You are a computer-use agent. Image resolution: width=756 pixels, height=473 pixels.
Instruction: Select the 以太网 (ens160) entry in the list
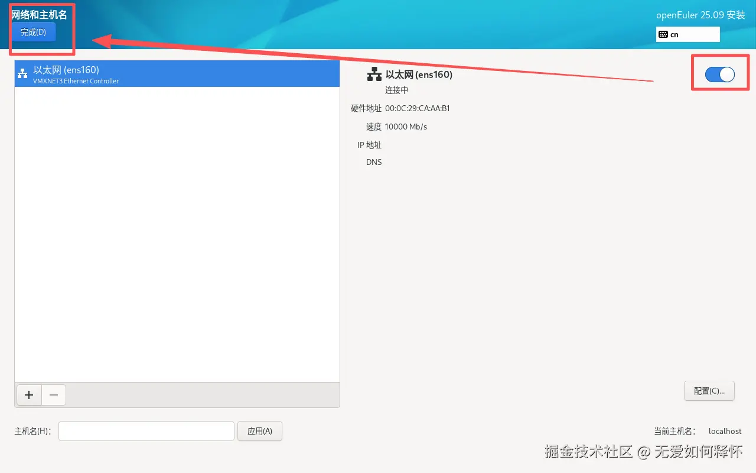(x=177, y=73)
